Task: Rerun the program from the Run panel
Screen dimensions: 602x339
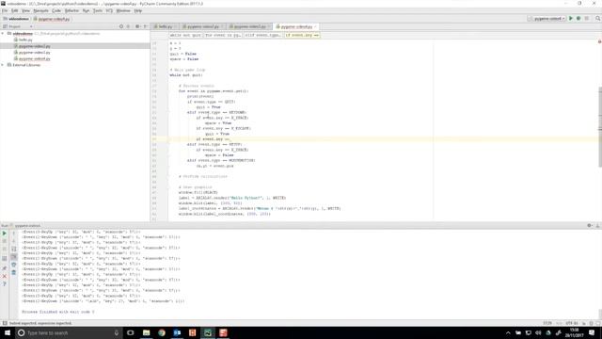Action: 4,234
